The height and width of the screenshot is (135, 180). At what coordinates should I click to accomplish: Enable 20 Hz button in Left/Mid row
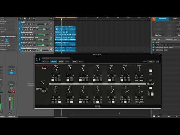coord(53,80)
